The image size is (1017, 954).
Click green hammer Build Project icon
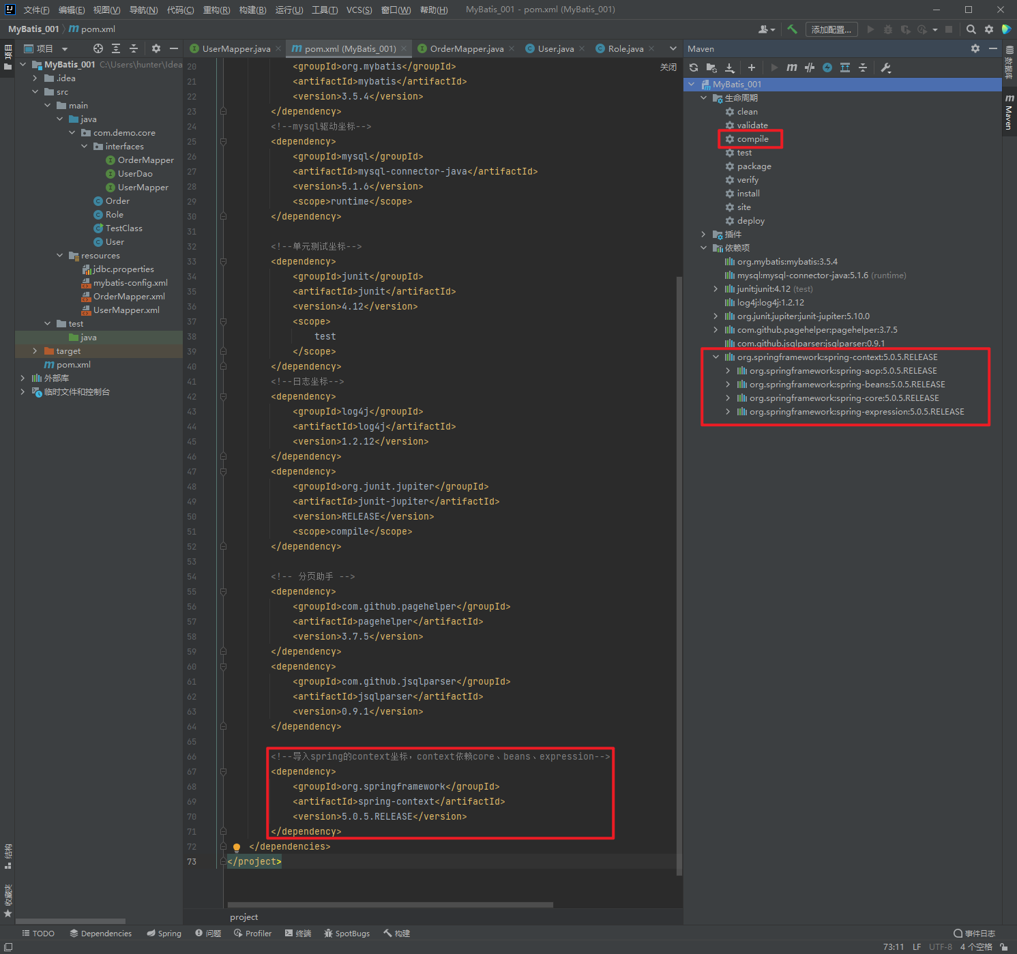(x=792, y=29)
